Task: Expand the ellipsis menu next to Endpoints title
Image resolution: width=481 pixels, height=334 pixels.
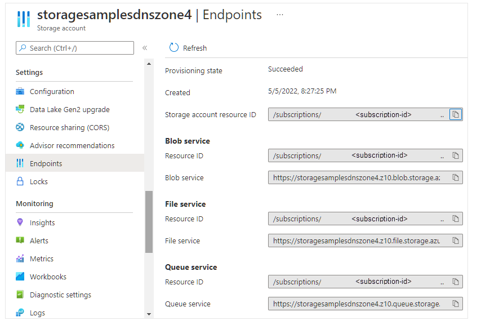Action: click(x=280, y=15)
